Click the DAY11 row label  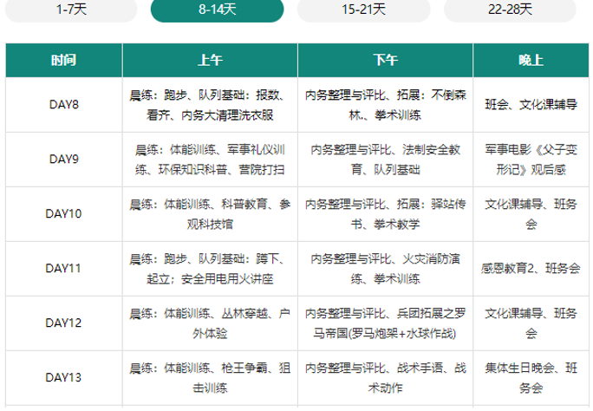(64, 269)
